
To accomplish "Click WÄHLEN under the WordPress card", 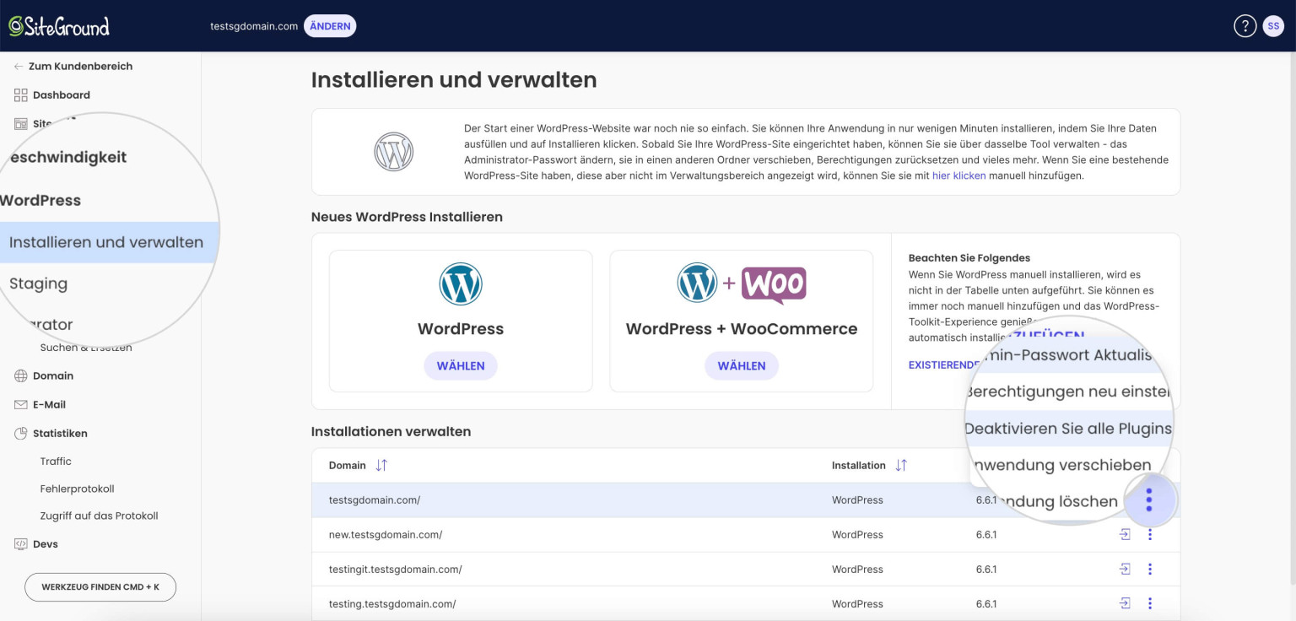I will tap(461, 366).
